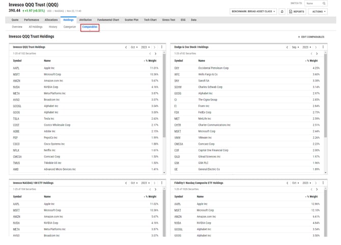Select the Categorize sub-tab
The height and width of the screenshot is (245, 341).
coord(70,27)
